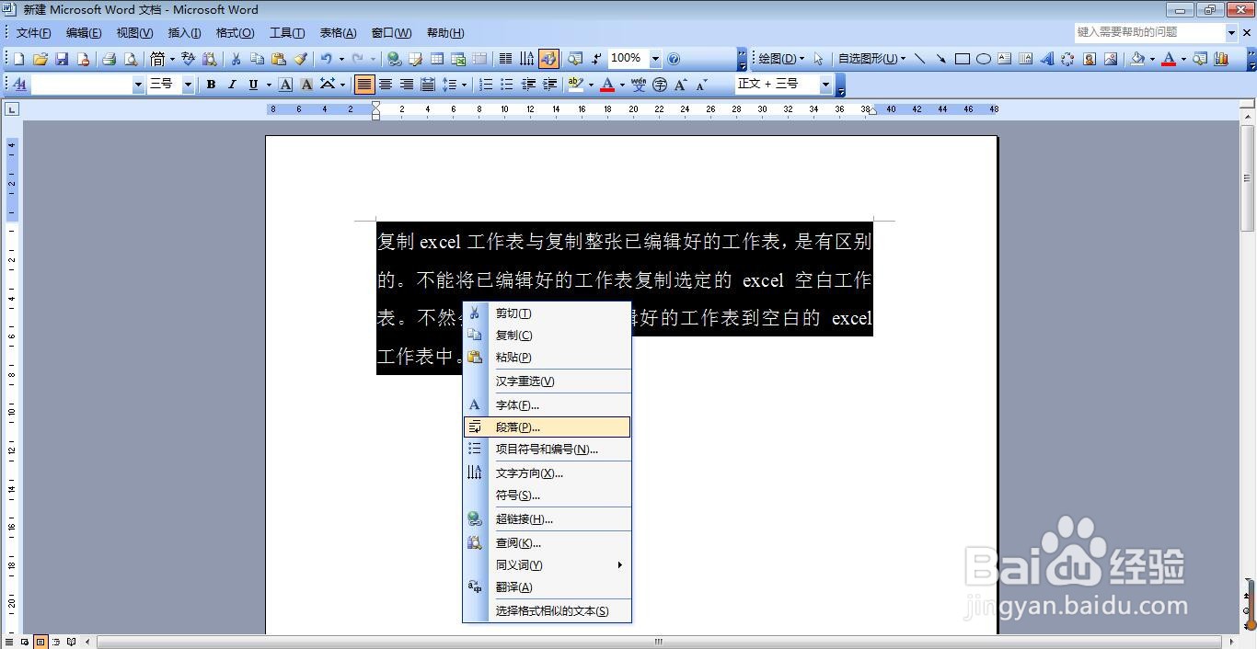Toggle character border button
The width and height of the screenshot is (1257, 649).
285,85
